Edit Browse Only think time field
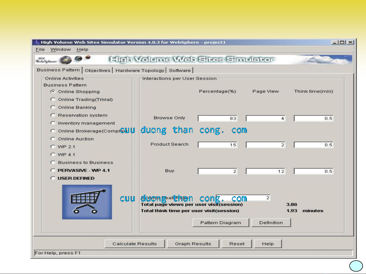366x274 pixels. [314, 118]
